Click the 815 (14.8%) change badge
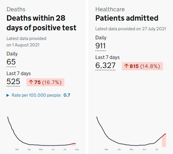The height and width of the screenshot is (154, 173). [142, 66]
